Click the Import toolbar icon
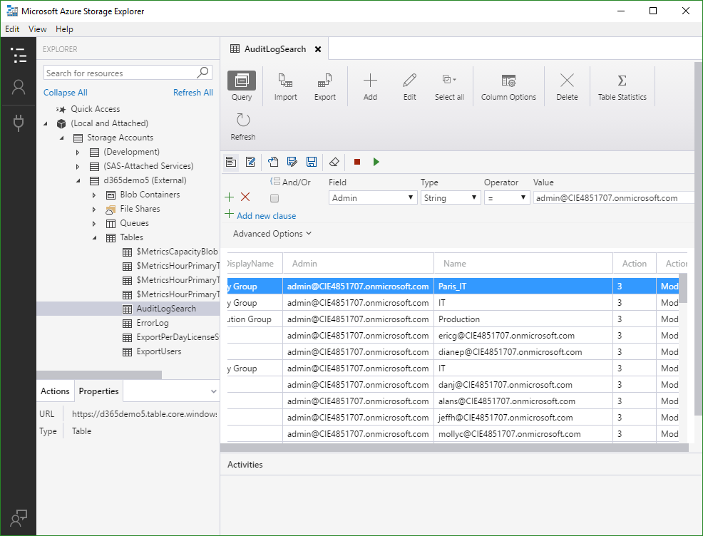This screenshot has height=536, width=703. click(x=285, y=81)
